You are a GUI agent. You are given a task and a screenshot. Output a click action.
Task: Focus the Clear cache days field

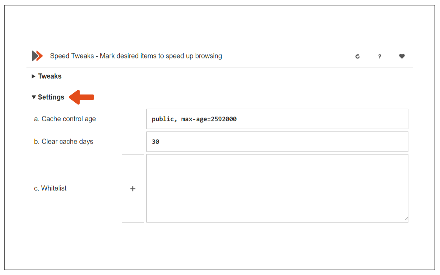click(x=277, y=142)
